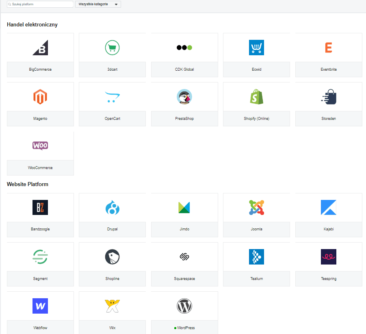Click the Shopline label text
The image size is (366, 334).
click(112, 279)
